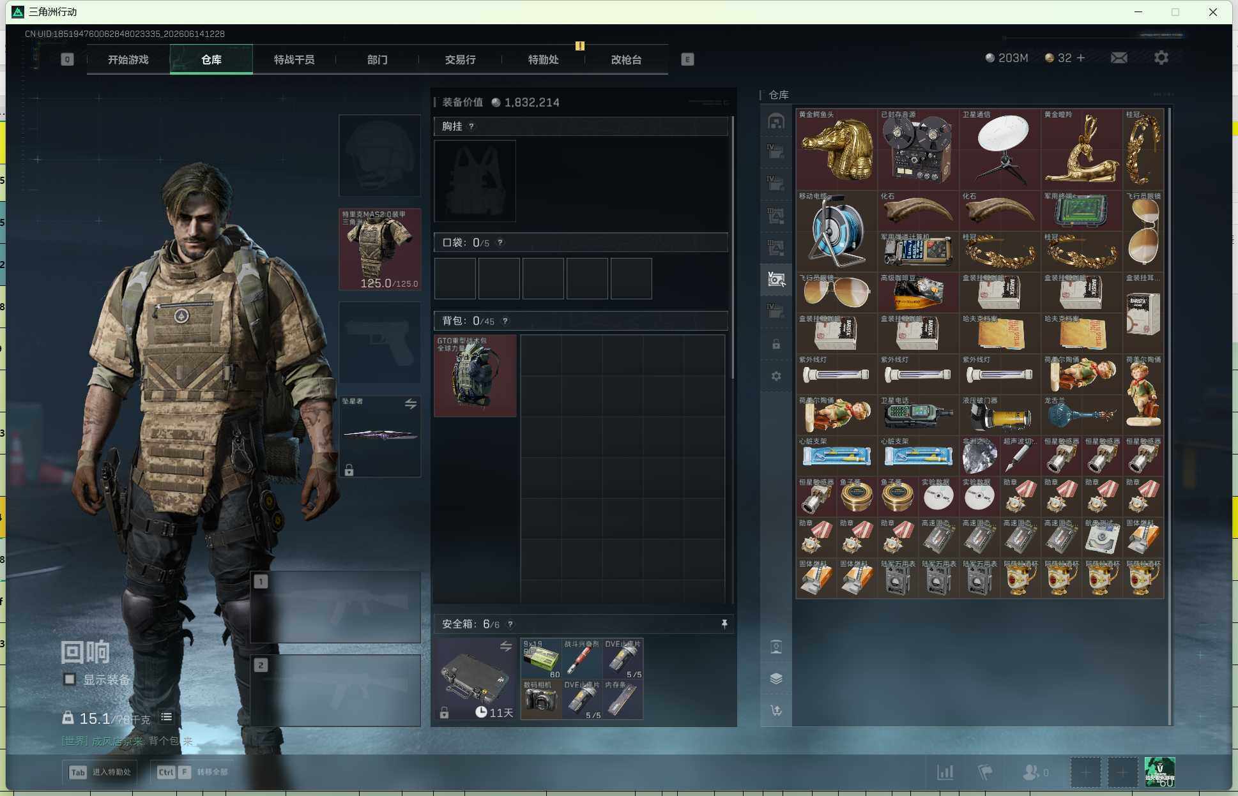
Task: Open the friends list icon
Action: click(x=1030, y=772)
